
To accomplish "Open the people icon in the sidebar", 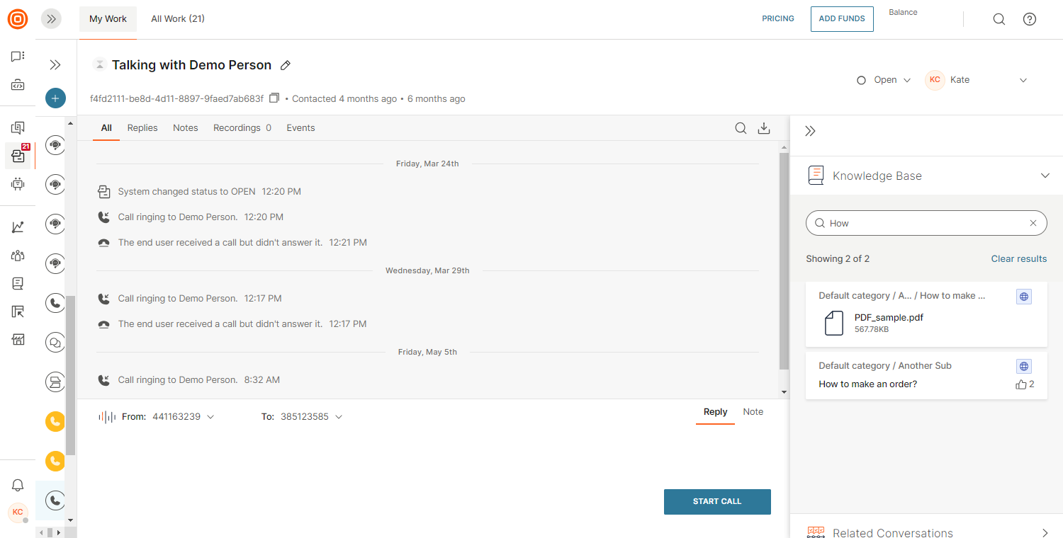I will (18, 256).
